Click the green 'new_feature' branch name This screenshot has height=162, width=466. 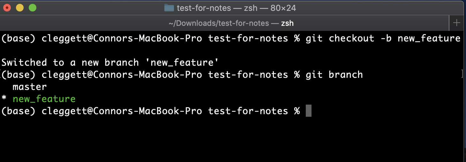pyautogui.click(x=44, y=99)
